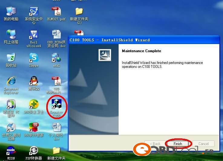Click the 个人简历.doc Word document icon
The width and height of the screenshot is (223, 161).
point(56,127)
